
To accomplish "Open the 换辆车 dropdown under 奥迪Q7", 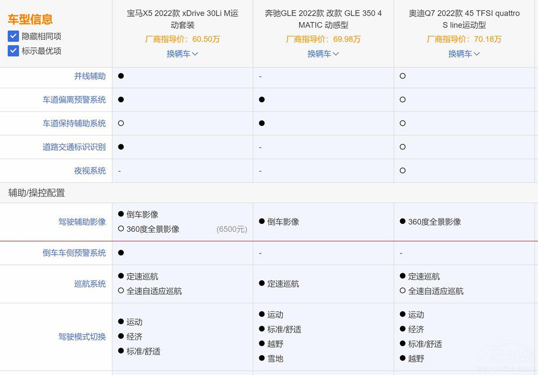I will pos(461,53).
